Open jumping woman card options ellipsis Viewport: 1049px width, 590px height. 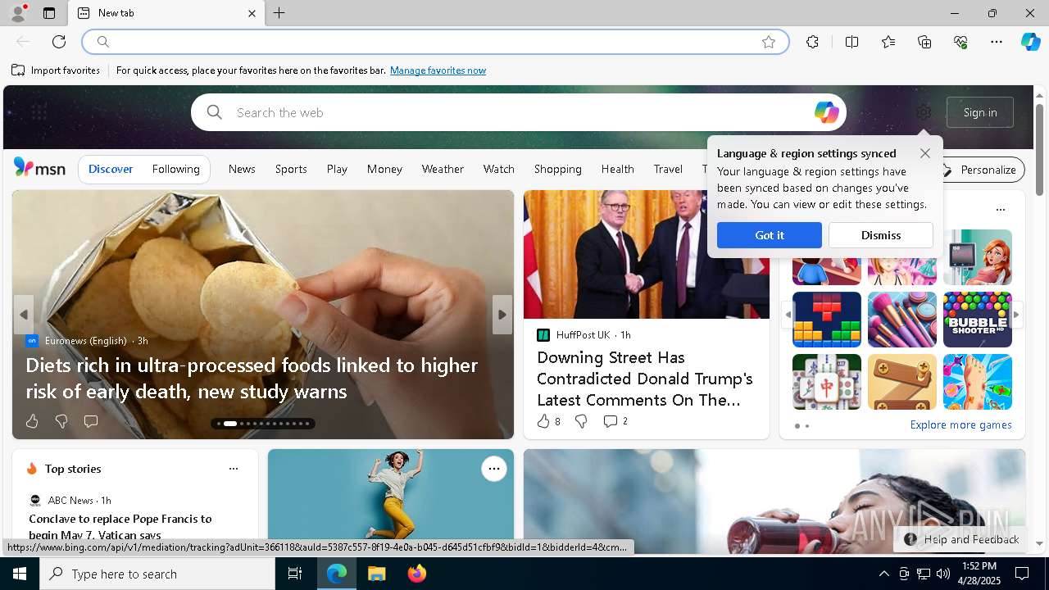click(x=494, y=469)
